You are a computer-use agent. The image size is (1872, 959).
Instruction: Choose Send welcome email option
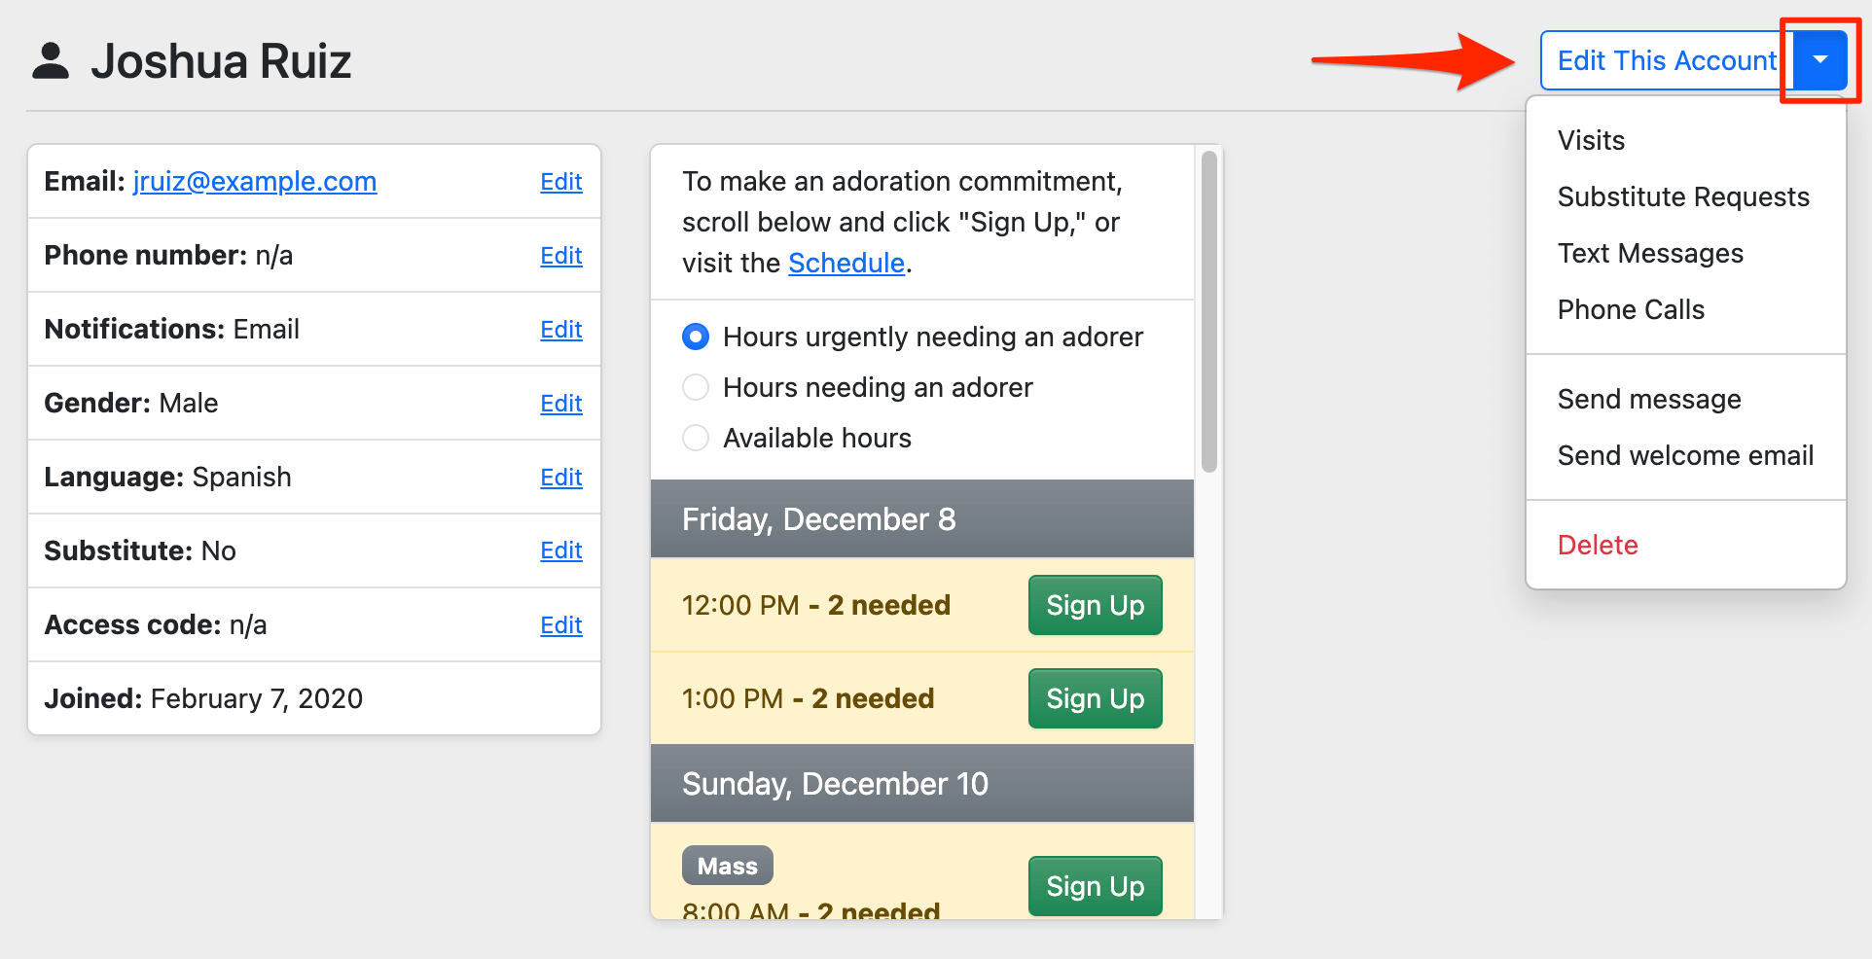[x=1685, y=455]
